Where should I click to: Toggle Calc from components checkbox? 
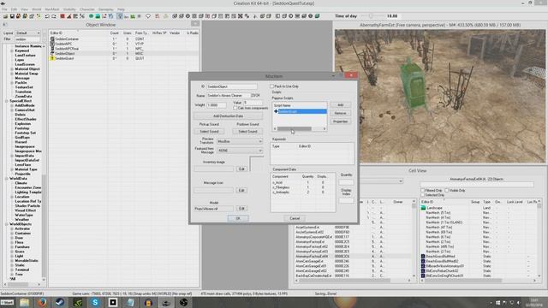235,109
